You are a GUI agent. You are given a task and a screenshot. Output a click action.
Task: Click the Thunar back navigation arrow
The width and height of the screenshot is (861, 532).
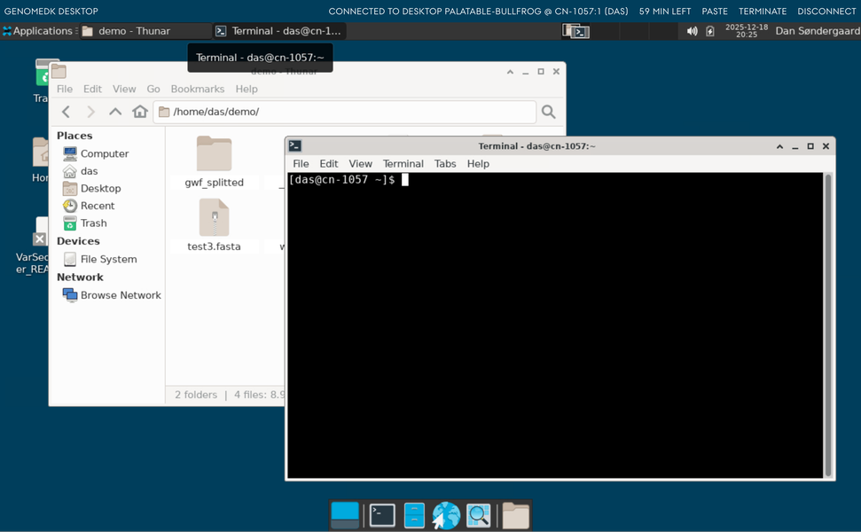click(66, 112)
